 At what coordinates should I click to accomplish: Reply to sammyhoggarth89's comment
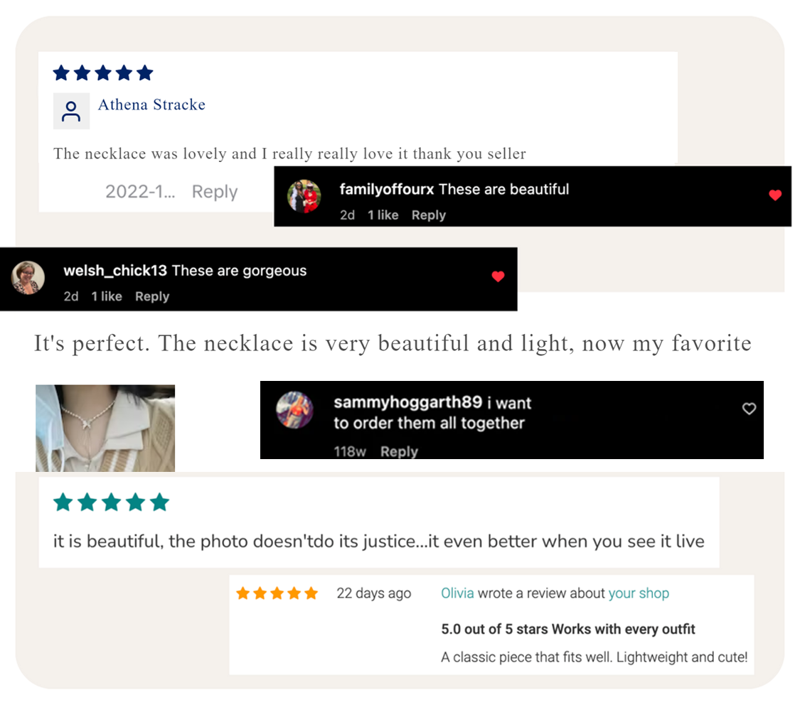tap(399, 451)
